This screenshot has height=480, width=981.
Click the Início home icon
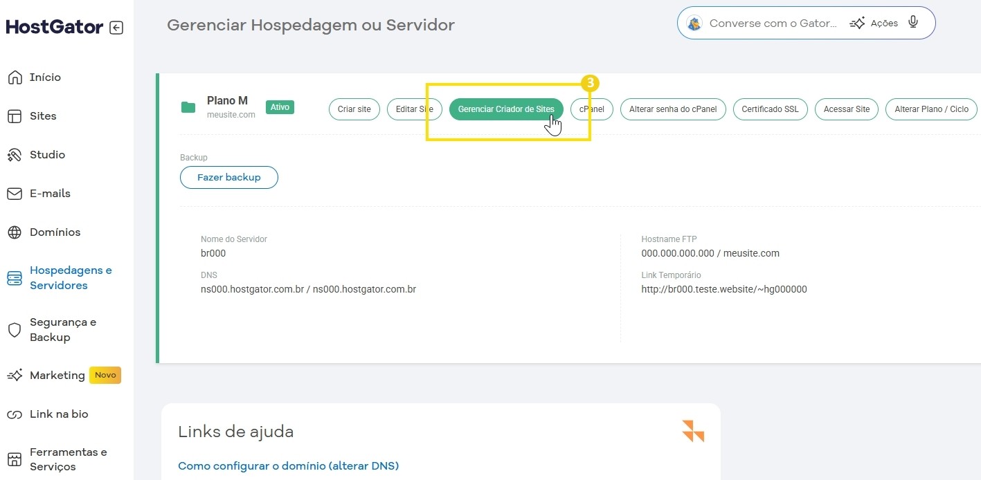(15, 77)
